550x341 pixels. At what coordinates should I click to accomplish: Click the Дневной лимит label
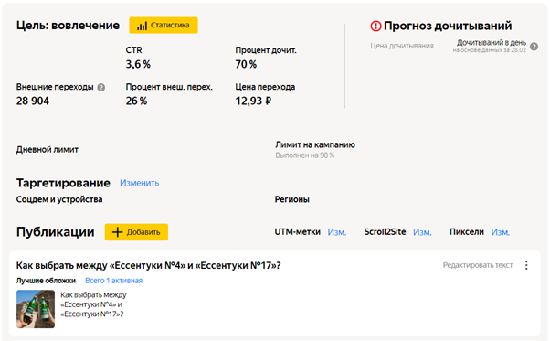coord(48,150)
